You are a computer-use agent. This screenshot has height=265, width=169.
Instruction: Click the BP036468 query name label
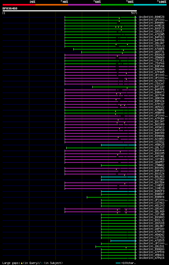[10, 8]
